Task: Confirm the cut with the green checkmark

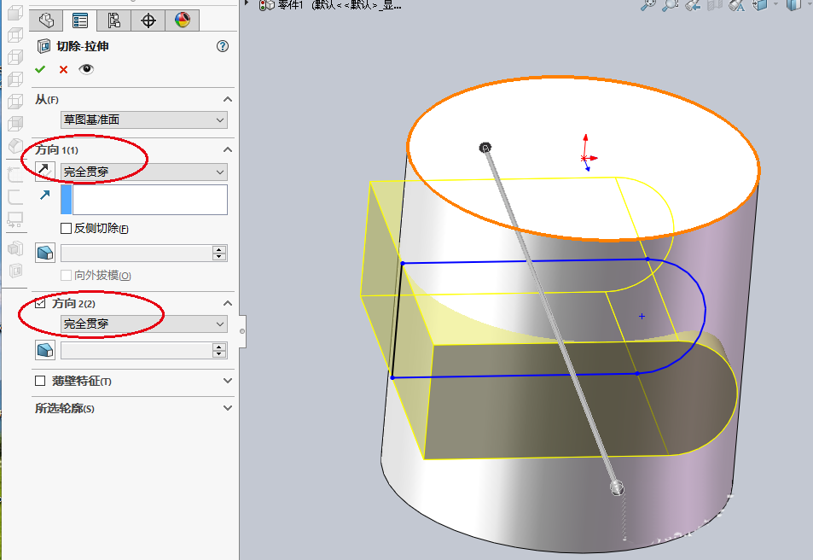Action: 39,69
